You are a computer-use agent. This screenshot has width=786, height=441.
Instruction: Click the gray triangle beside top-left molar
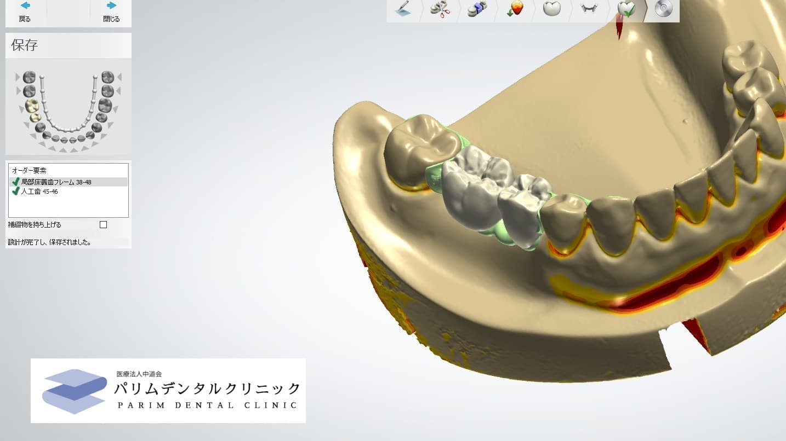click(x=19, y=77)
